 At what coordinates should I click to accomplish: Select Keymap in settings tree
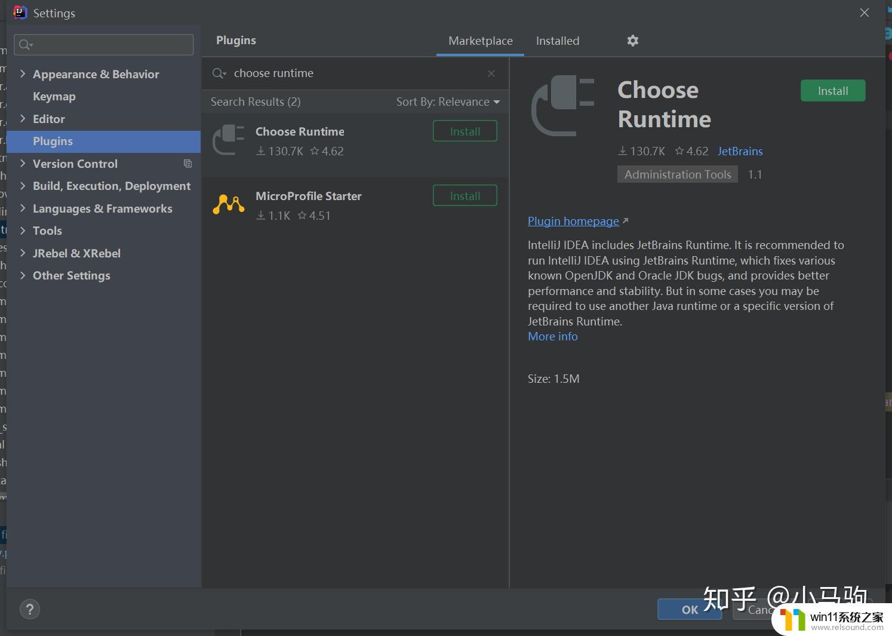[54, 96]
